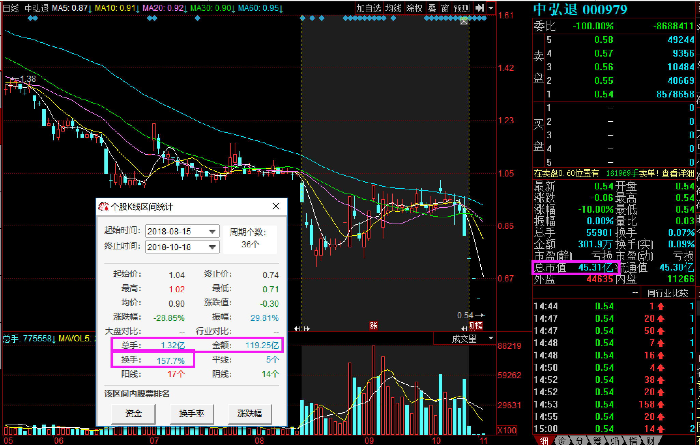Open the toolbar overflow dropdown arrow
This screenshot has height=445, width=700.
[491, 8]
